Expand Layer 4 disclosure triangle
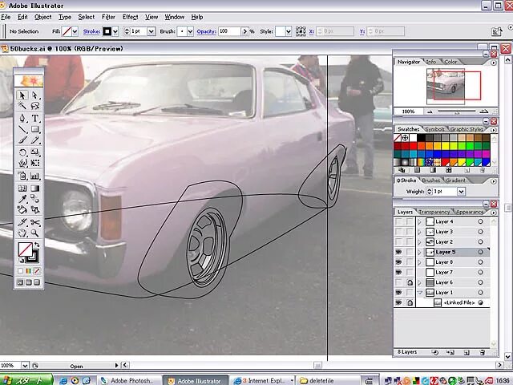The width and height of the screenshot is (513, 385). click(x=420, y=221)
